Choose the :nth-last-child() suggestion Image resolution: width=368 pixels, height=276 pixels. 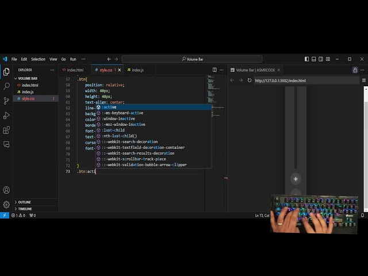click(x=154, y=136)
